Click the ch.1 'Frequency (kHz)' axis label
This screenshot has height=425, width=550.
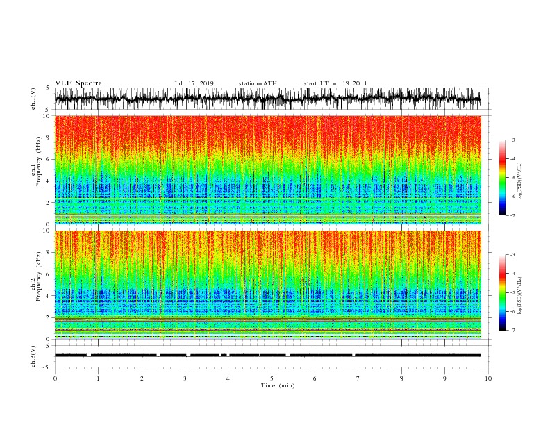tap(39, 162)
